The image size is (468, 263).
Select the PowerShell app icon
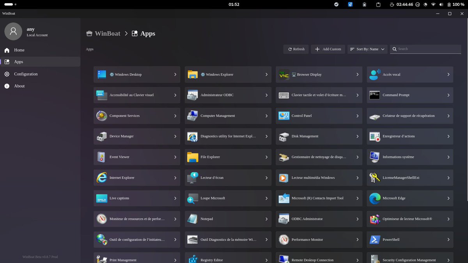point(375,240)
